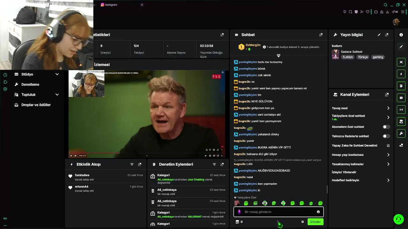The height and width of the screenshot is (229, 408).
Task: Pop out the Yayın bilgisi panel
Action: coord(387,35)
